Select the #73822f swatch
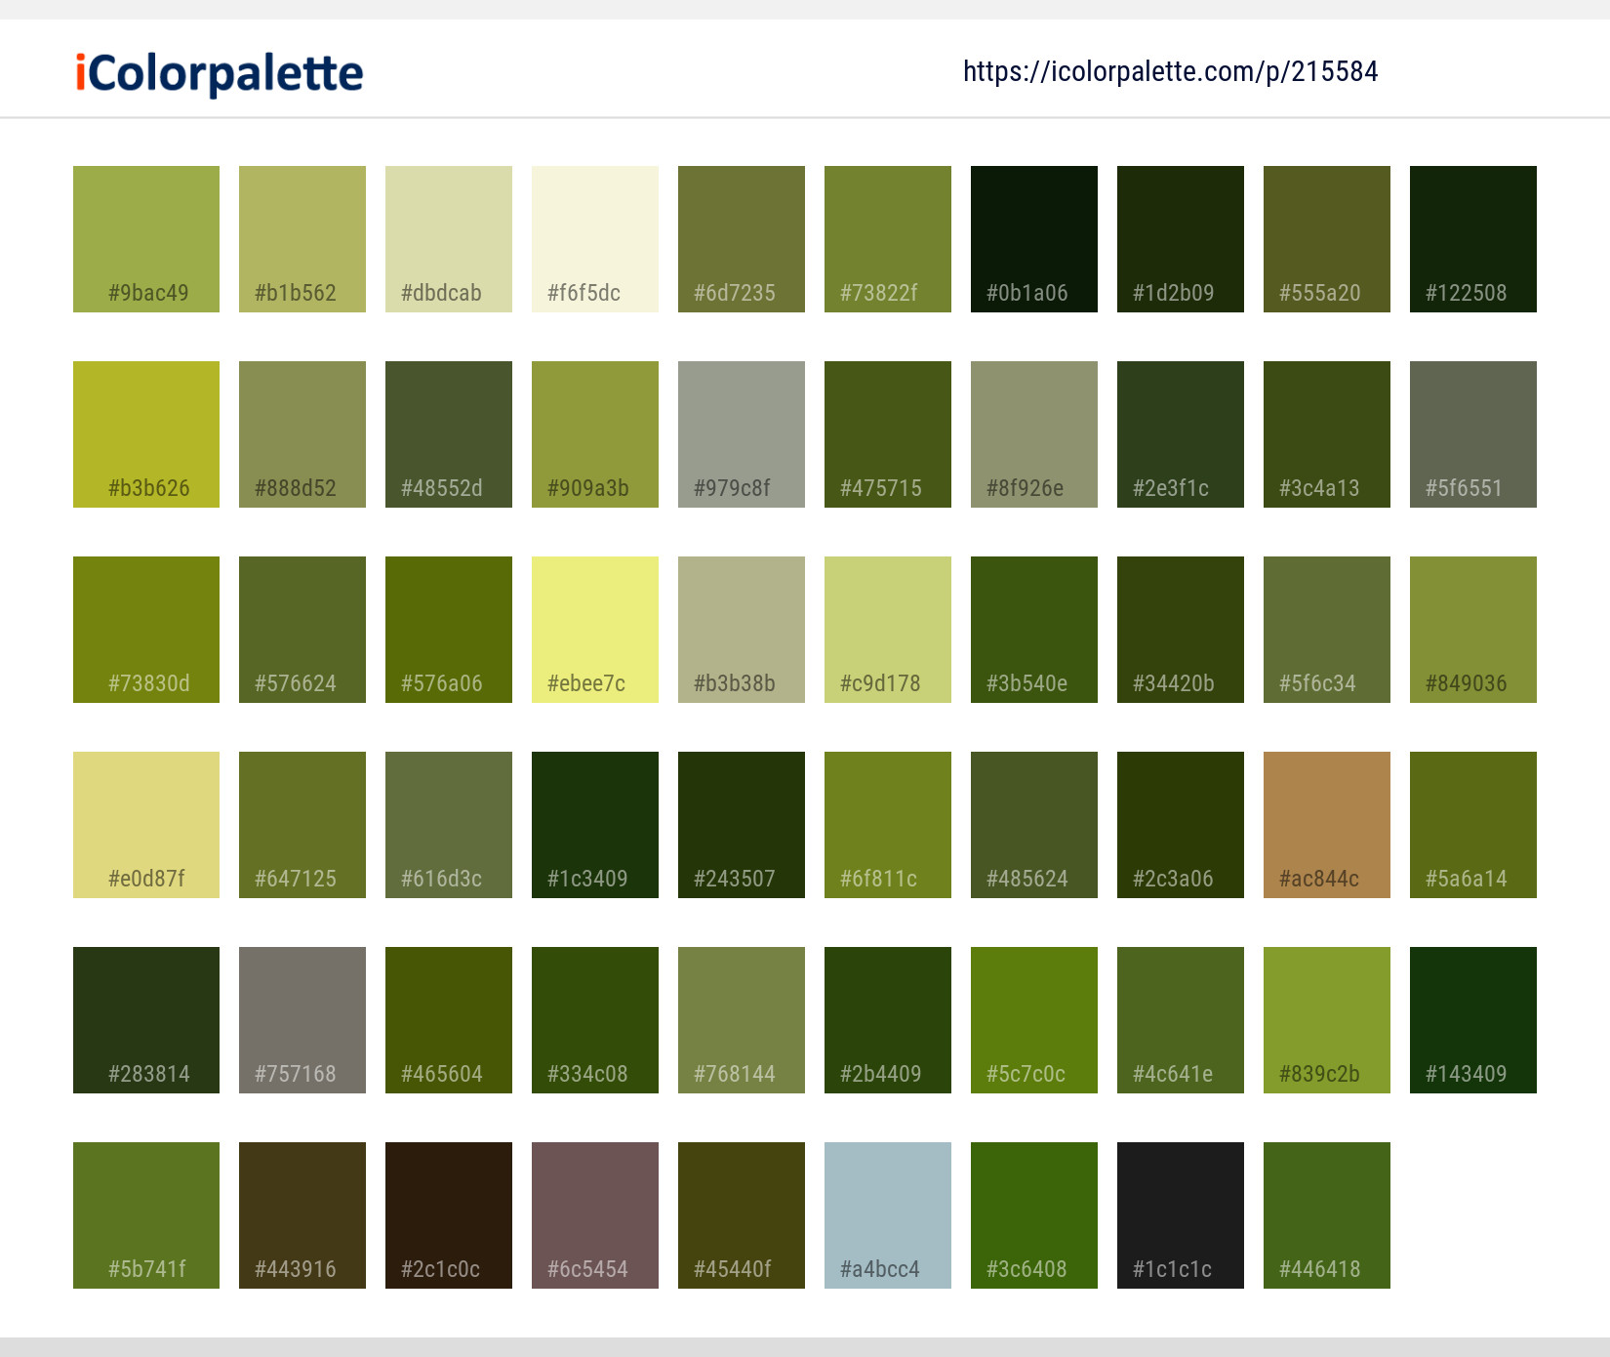This screenshot has width=1610, height=1357. pyautogui.click(x=888, y=239)
